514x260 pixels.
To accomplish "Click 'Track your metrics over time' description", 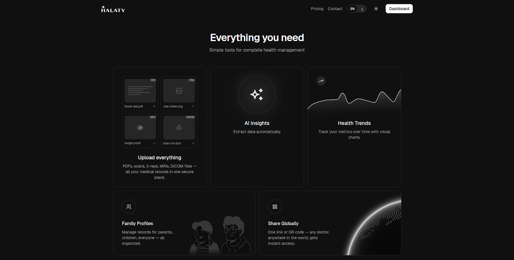I will (x=354, y=134).
